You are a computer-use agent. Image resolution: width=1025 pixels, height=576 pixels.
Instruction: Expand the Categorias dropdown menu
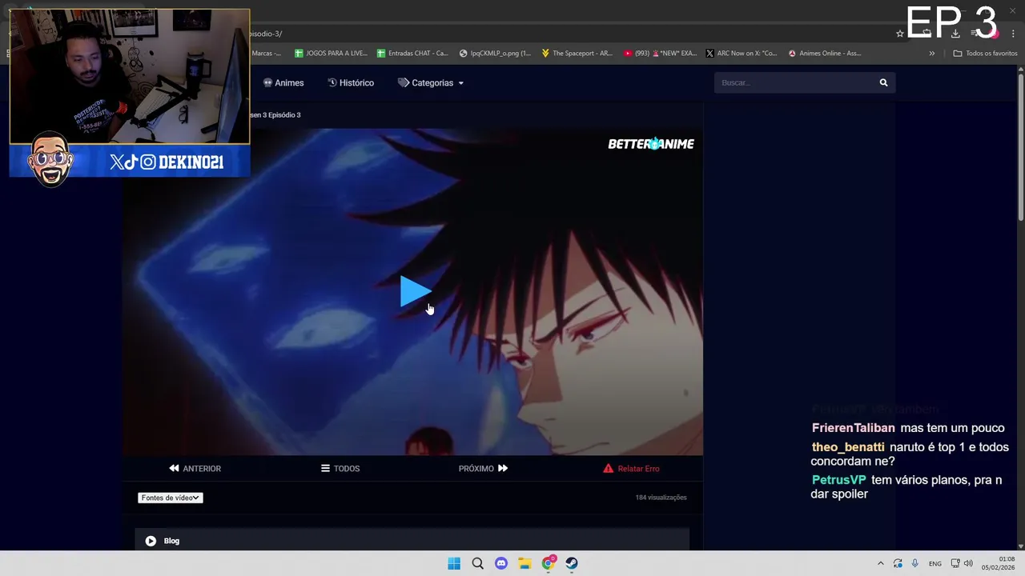tap(431, 82)
